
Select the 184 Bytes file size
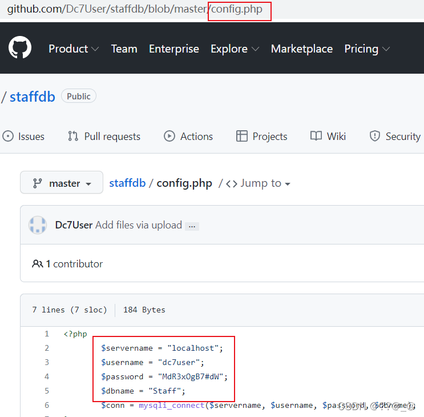144,310
